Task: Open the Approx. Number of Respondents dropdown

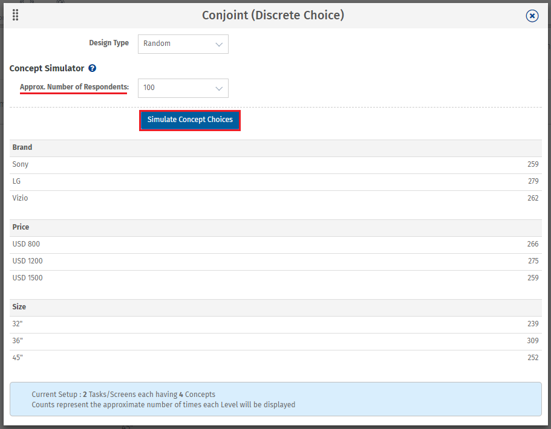Action: (x=183, y=88)
